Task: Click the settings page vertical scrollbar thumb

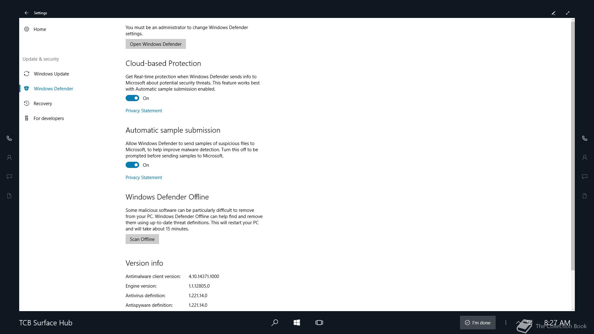Action: [x=573, y=145]
